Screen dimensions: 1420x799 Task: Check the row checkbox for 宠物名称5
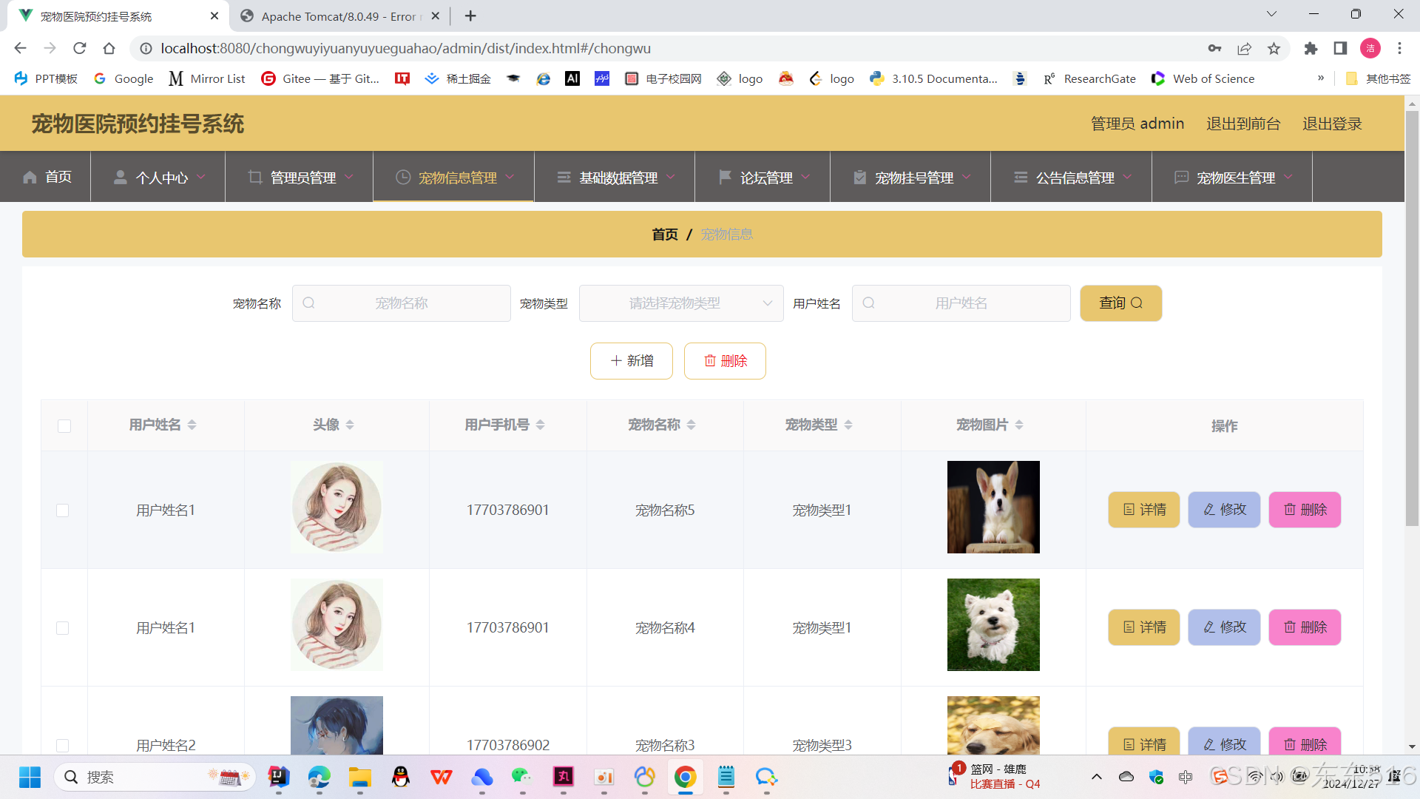pyautogui.click(x=63, y=510)
